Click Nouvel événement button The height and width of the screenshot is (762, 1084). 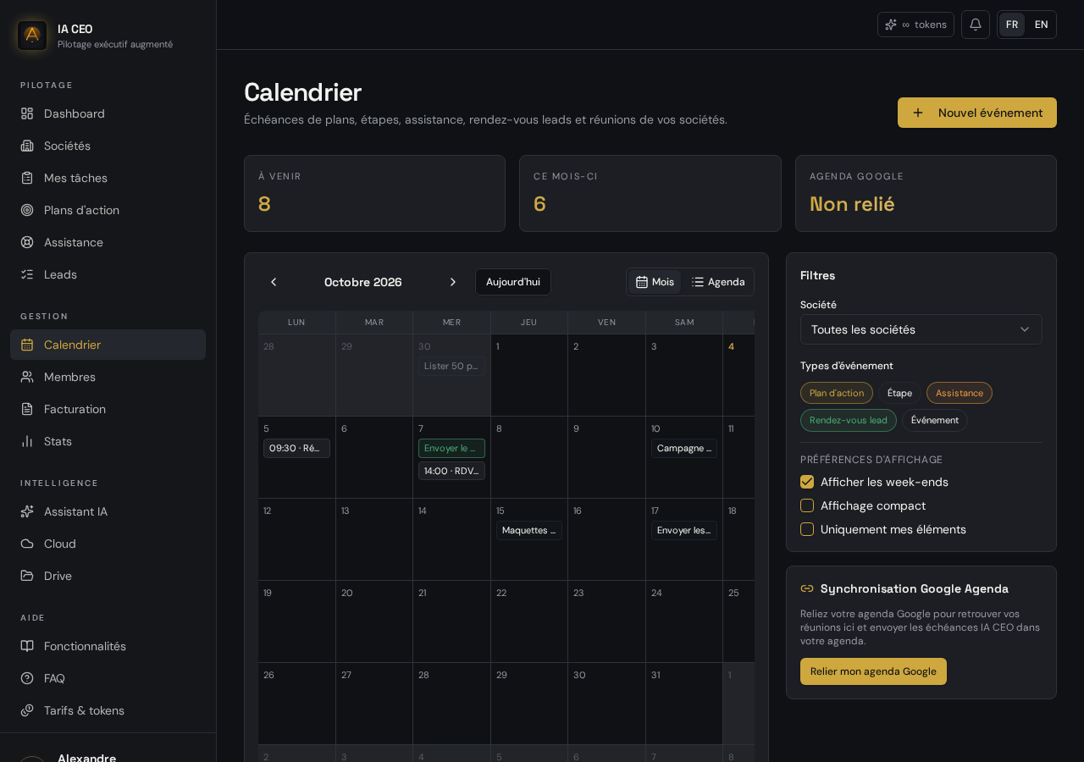click(x=977, y=113)
